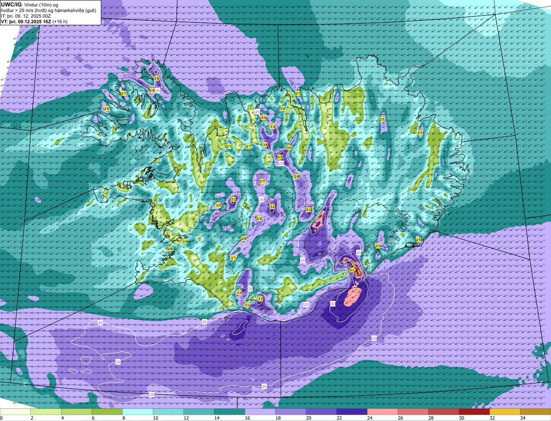This screenshot has height=421, width=551.
Task: Click the line "hviður > 25 m/s (hvítt) og hámarkshviða (gult)"
Action: pyautogui.click(x=49, y=10)
